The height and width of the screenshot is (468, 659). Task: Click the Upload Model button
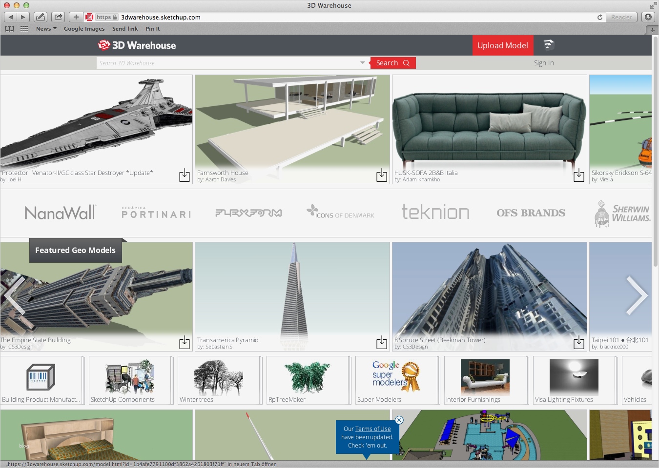[x=503, y=45]
